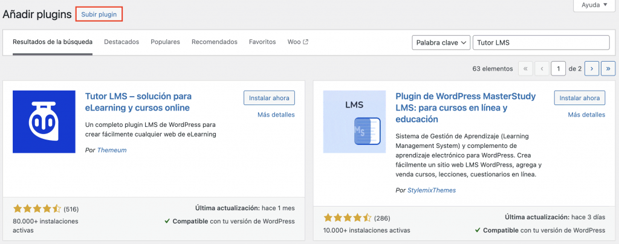Click the Tutor LMS plugin icon
Screen dimensions: 619x244
pyautogui.click(x=44, y=121)
